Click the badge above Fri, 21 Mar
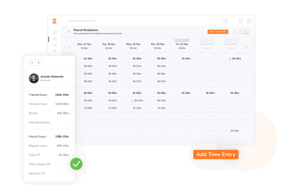Screen dimensions: 288x193 [182, 40]
